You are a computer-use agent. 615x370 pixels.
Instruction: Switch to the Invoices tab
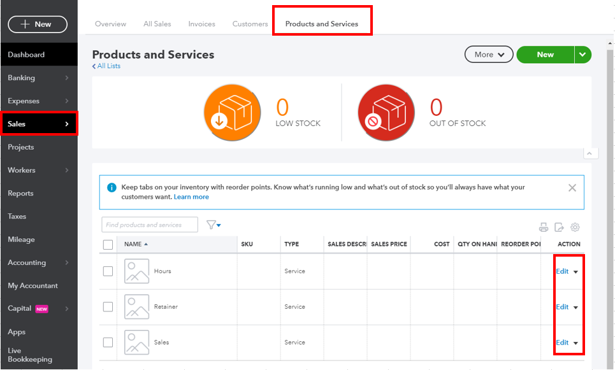(x=201, y=24)
